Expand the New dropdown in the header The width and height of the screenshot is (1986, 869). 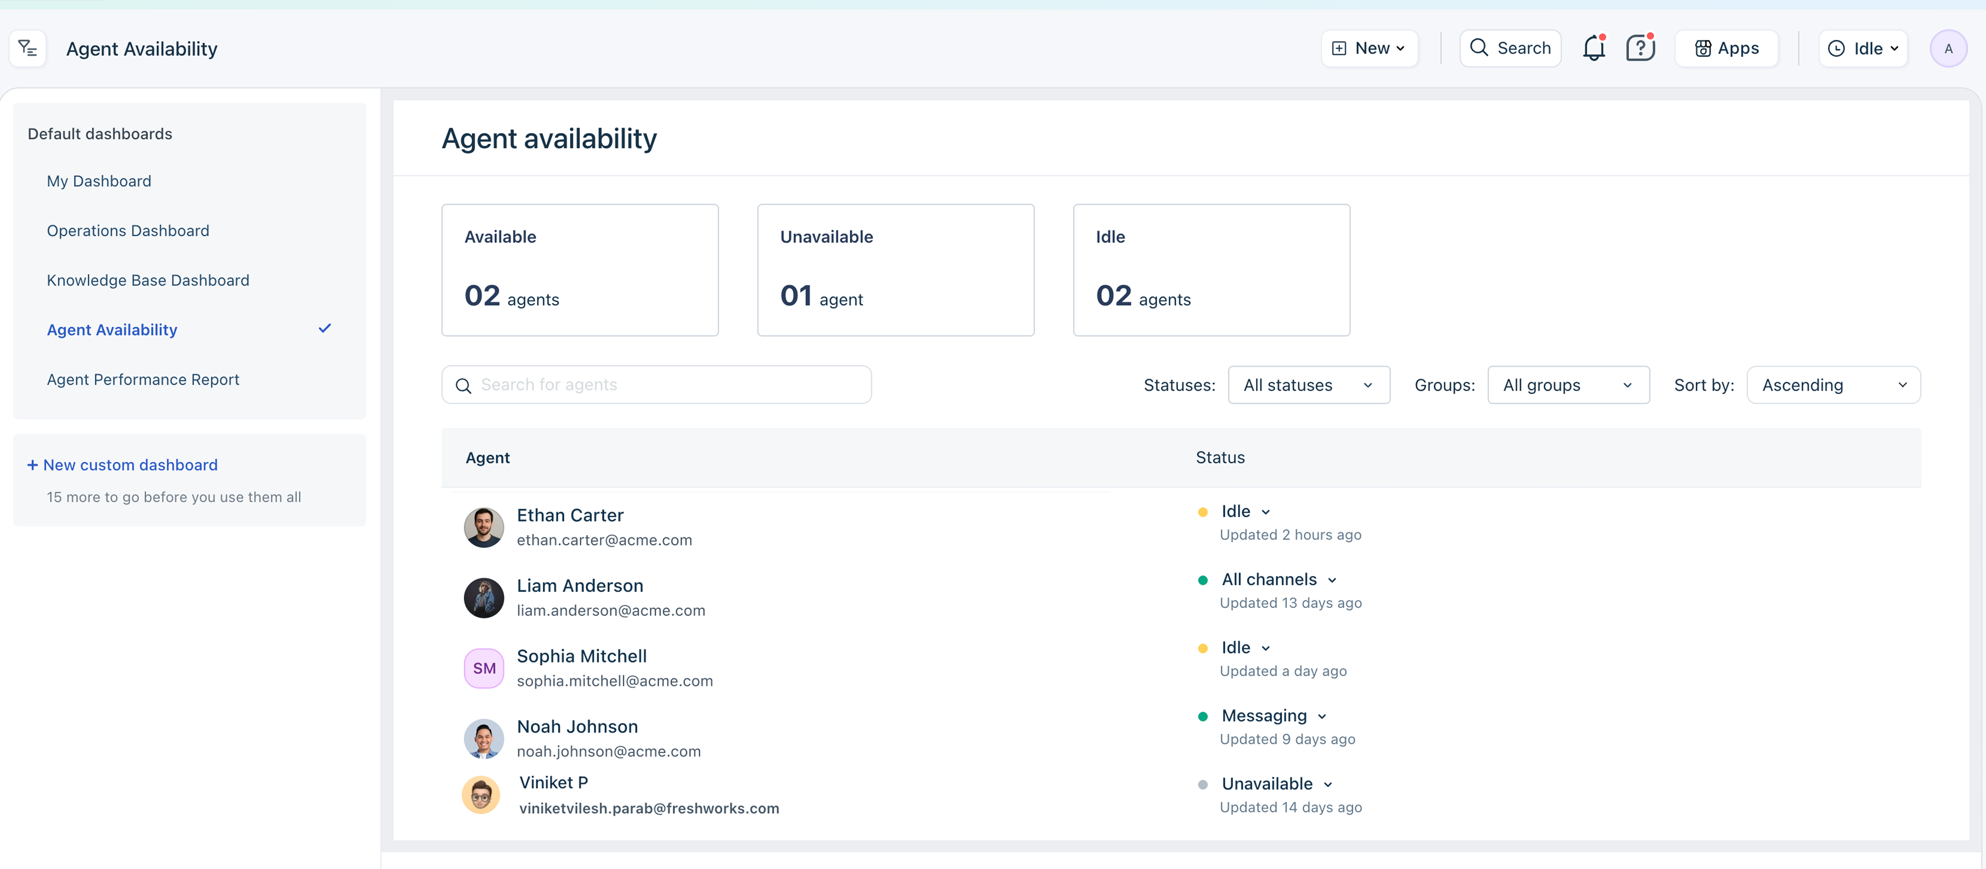click(1369, 49)
